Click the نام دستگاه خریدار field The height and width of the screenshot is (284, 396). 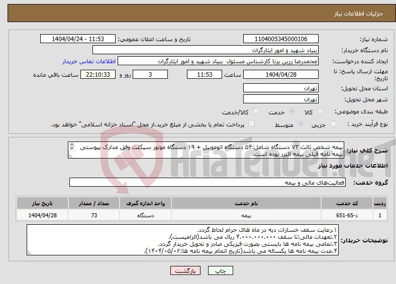pyautogui.click(x=206, y=50)
